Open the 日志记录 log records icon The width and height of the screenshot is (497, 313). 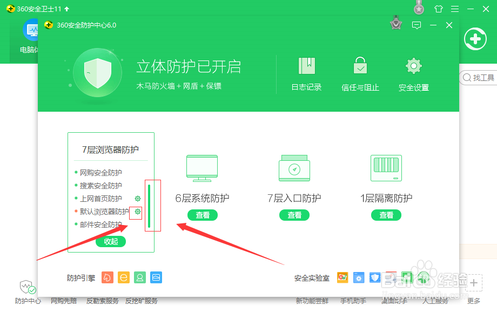(306, 66)
